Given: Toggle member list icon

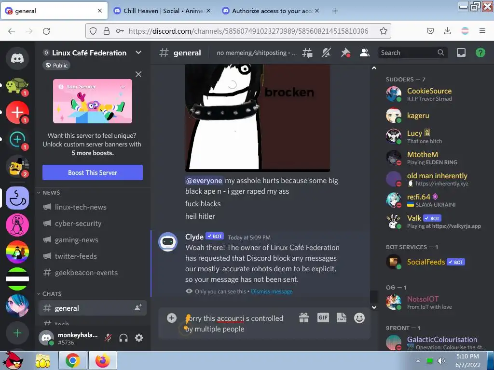Looking at the screenshot, I should point(365,53).
